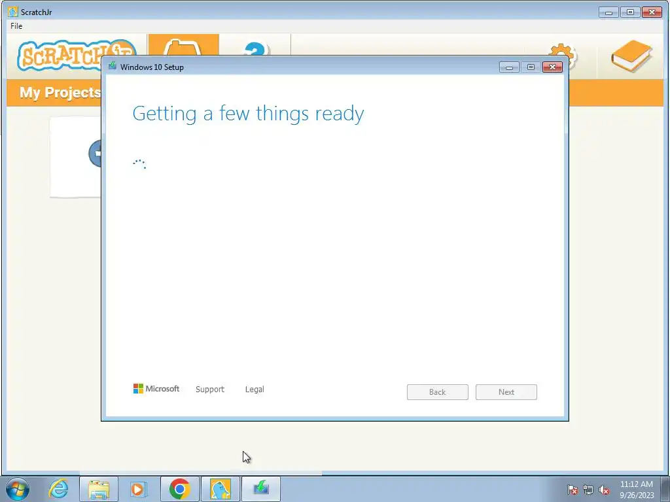
Task: Open the orange book guide icon
Action: click(x=631, y=56)
